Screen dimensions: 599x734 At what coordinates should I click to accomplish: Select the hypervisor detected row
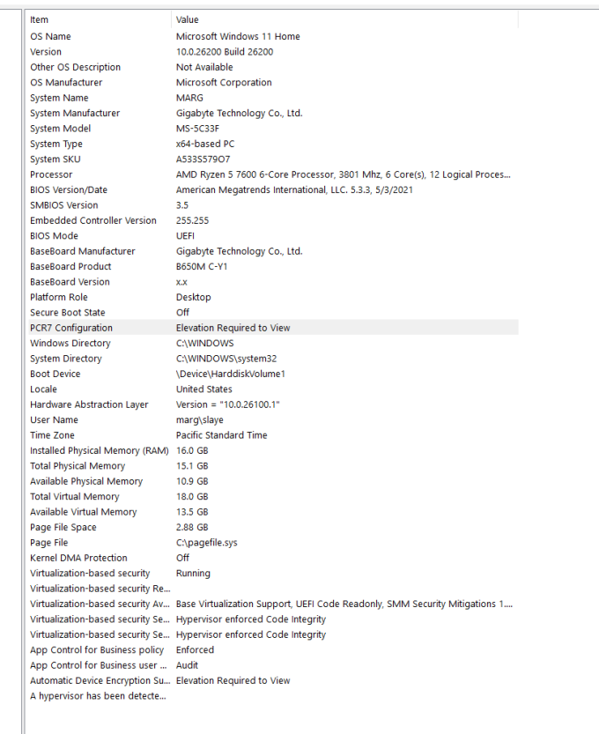click(272, 696)
